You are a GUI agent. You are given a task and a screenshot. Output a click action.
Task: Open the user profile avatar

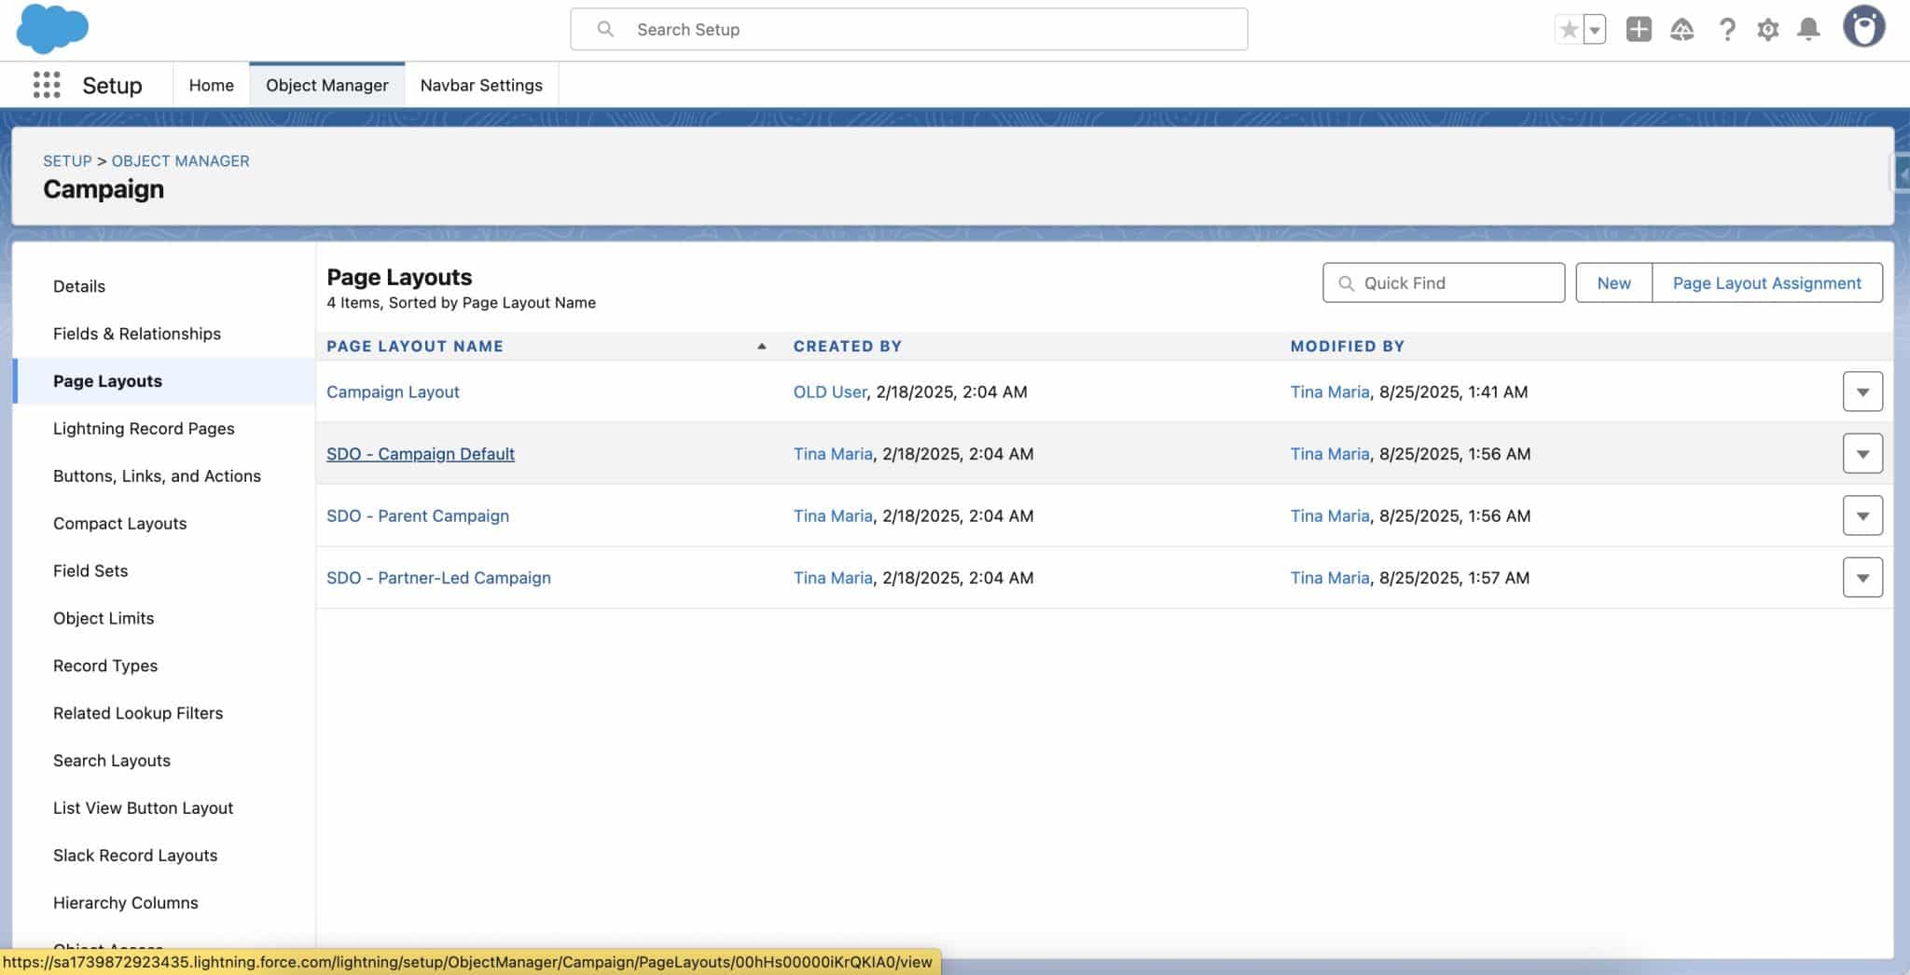[x=1864, y=27]
